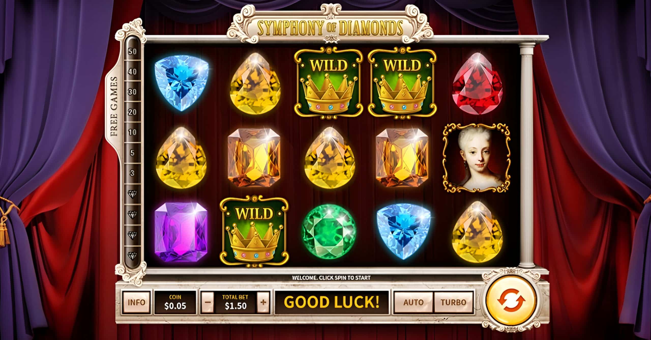The width and height of the screenshot is (651, 340).
Task: Decrease total bet with minus button
Action: coord(208,302)
